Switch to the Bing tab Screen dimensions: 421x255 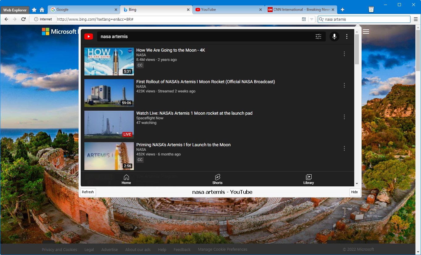click(x=156, y=10)
